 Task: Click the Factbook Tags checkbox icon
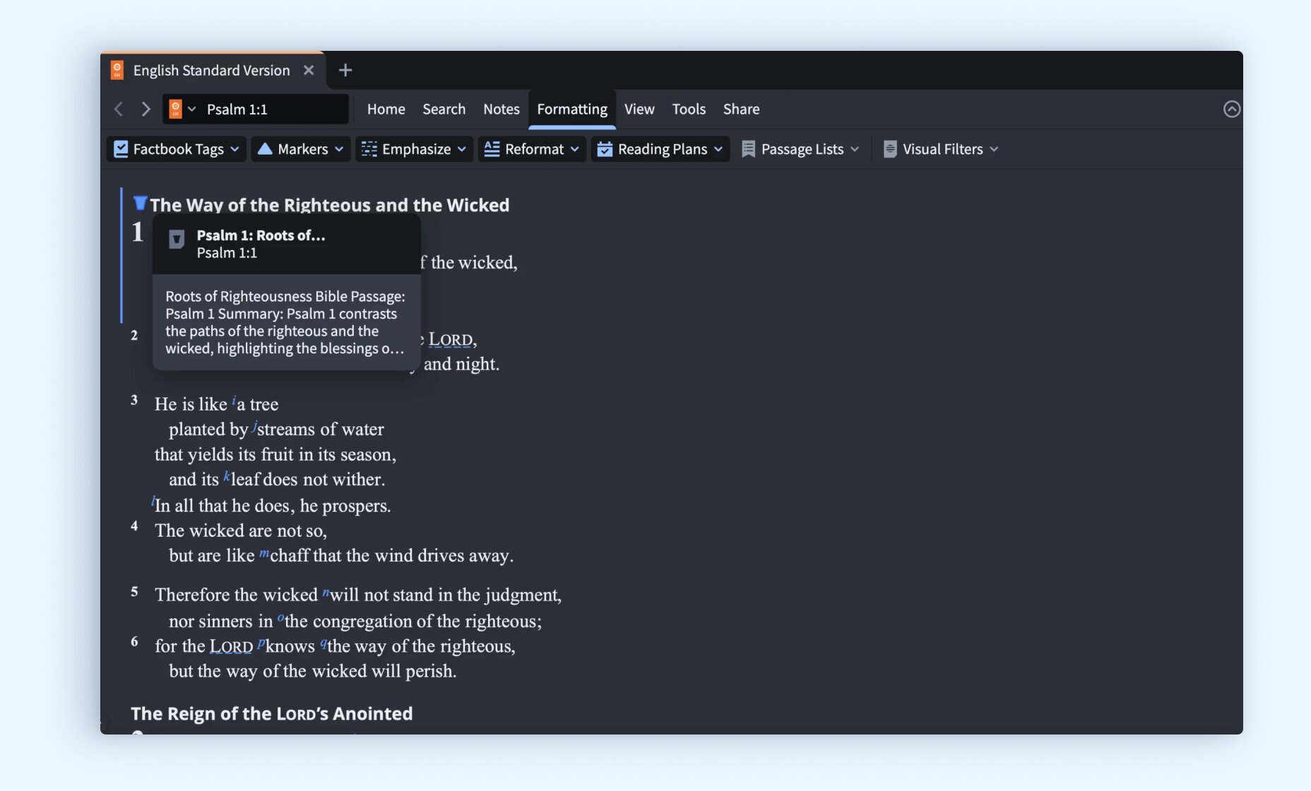click(121, 149)
